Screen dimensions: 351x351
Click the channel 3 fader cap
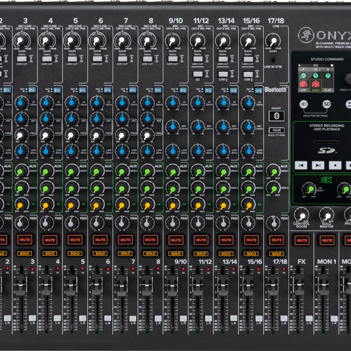[21, 286]
